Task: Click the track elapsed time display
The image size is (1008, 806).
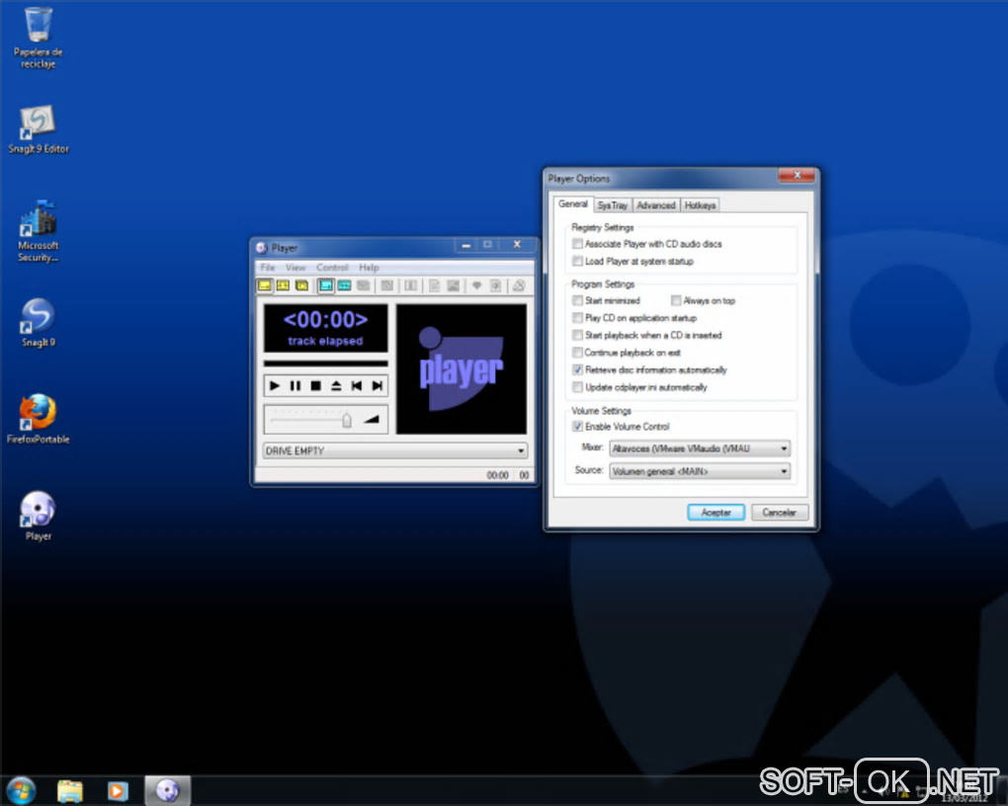Action: tap(325, 328)
